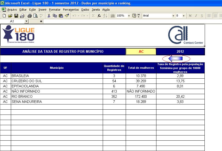Viewport: 222px width, 151px height.
Task: Toggle Bold formatting button
Action: (190, 16)
